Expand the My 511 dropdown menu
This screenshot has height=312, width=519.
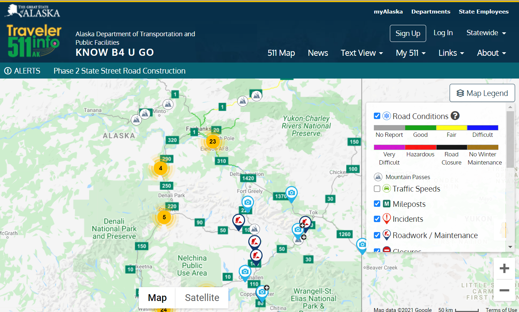(x=411, y=53)
